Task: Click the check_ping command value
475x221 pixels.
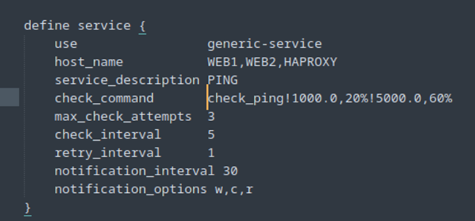Action: (x=330, y=99)
